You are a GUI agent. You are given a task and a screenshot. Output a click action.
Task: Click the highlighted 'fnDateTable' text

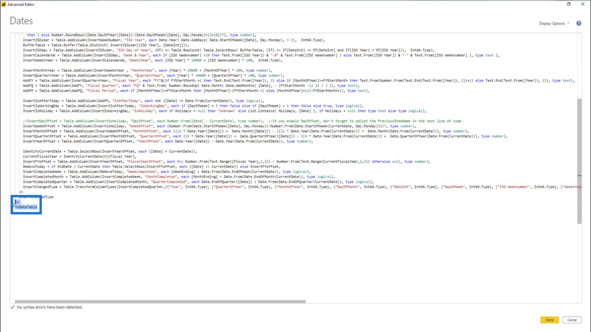point(26,207)
